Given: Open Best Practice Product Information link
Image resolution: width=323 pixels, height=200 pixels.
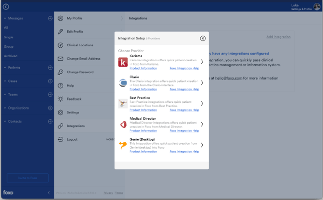Looking at the screenshot, I should point(143,110).
